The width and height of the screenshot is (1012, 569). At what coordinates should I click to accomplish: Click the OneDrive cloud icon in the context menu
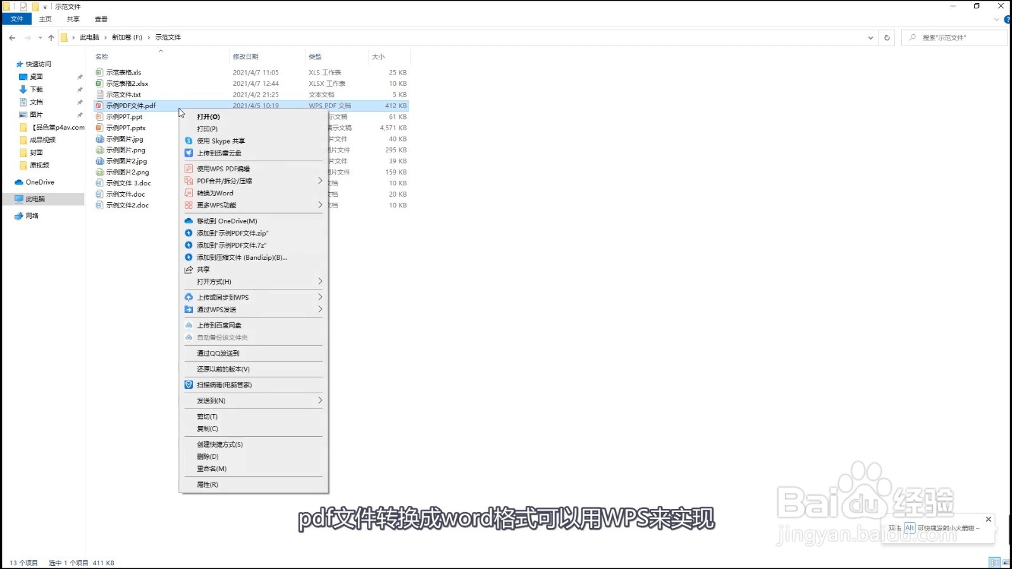pos(188,221)
